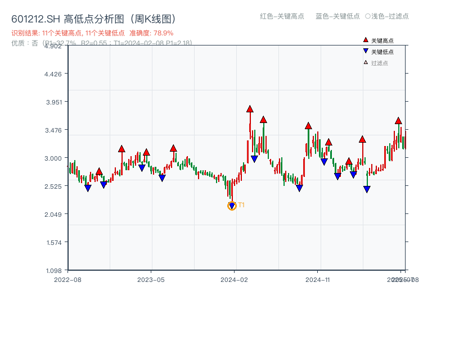Click the 蓝色-关键低点 header label
Viewport: 450px width, 337px height.
click(338, 16)
